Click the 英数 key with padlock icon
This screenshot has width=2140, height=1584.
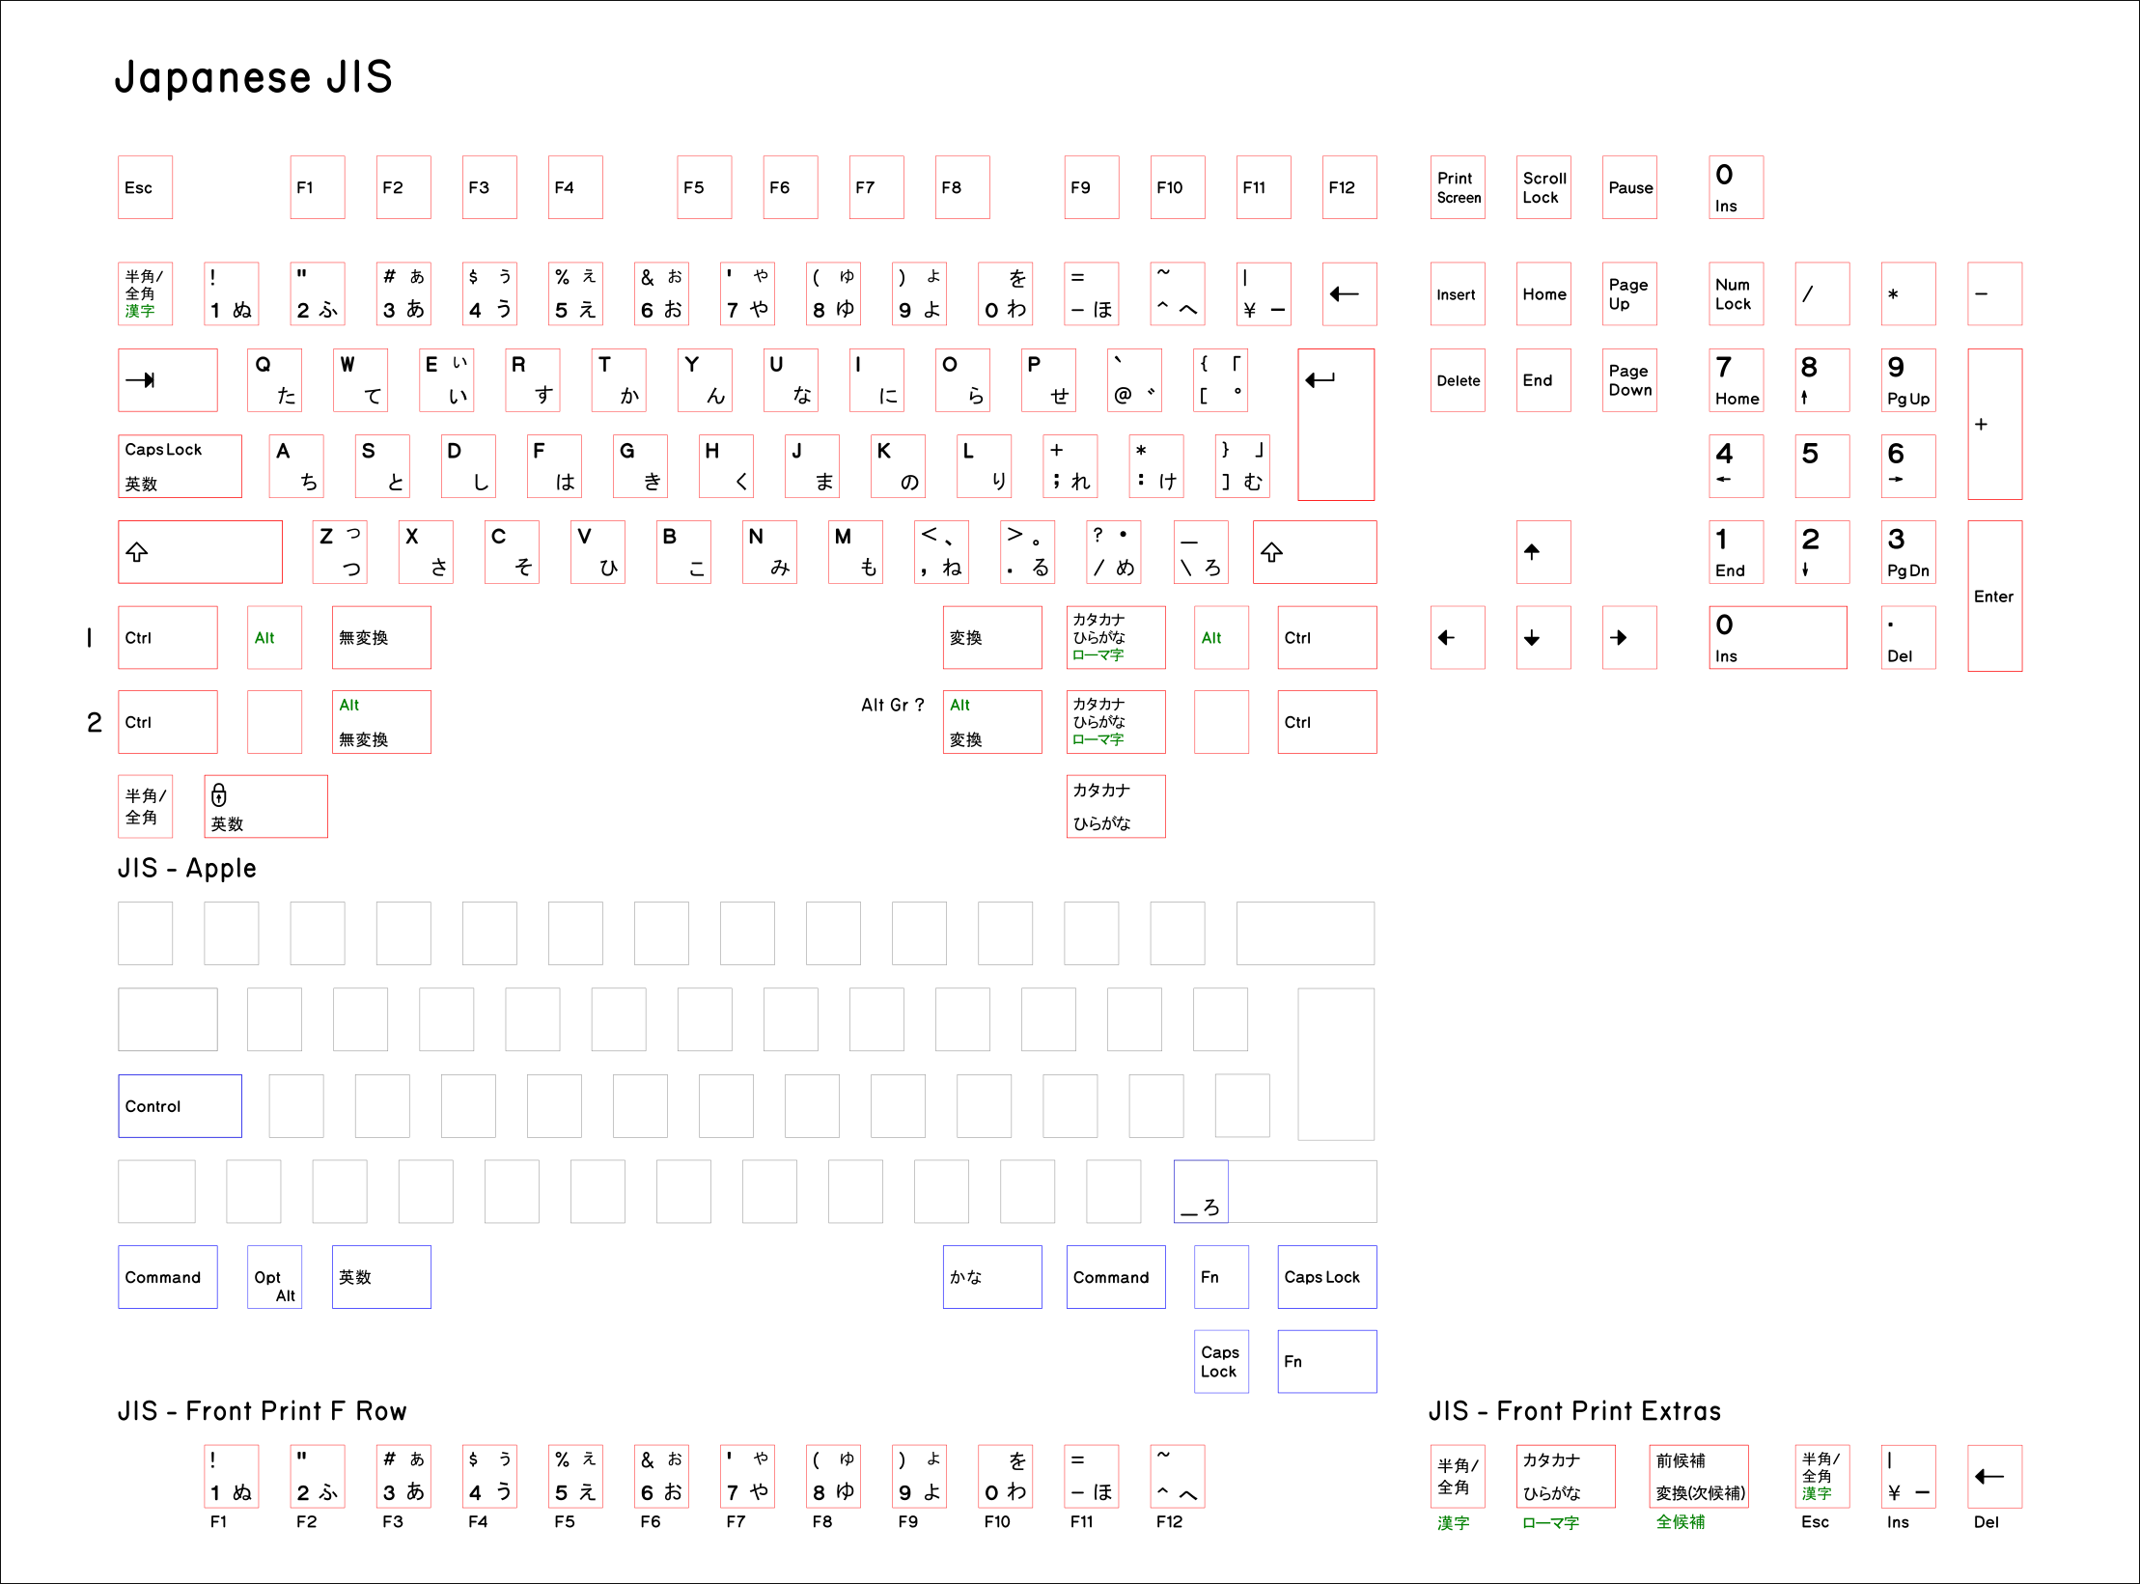(265, 806)
